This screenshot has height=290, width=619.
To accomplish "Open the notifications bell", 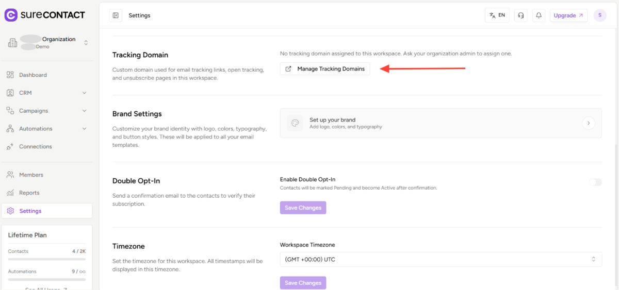I will tap(539, 15).
